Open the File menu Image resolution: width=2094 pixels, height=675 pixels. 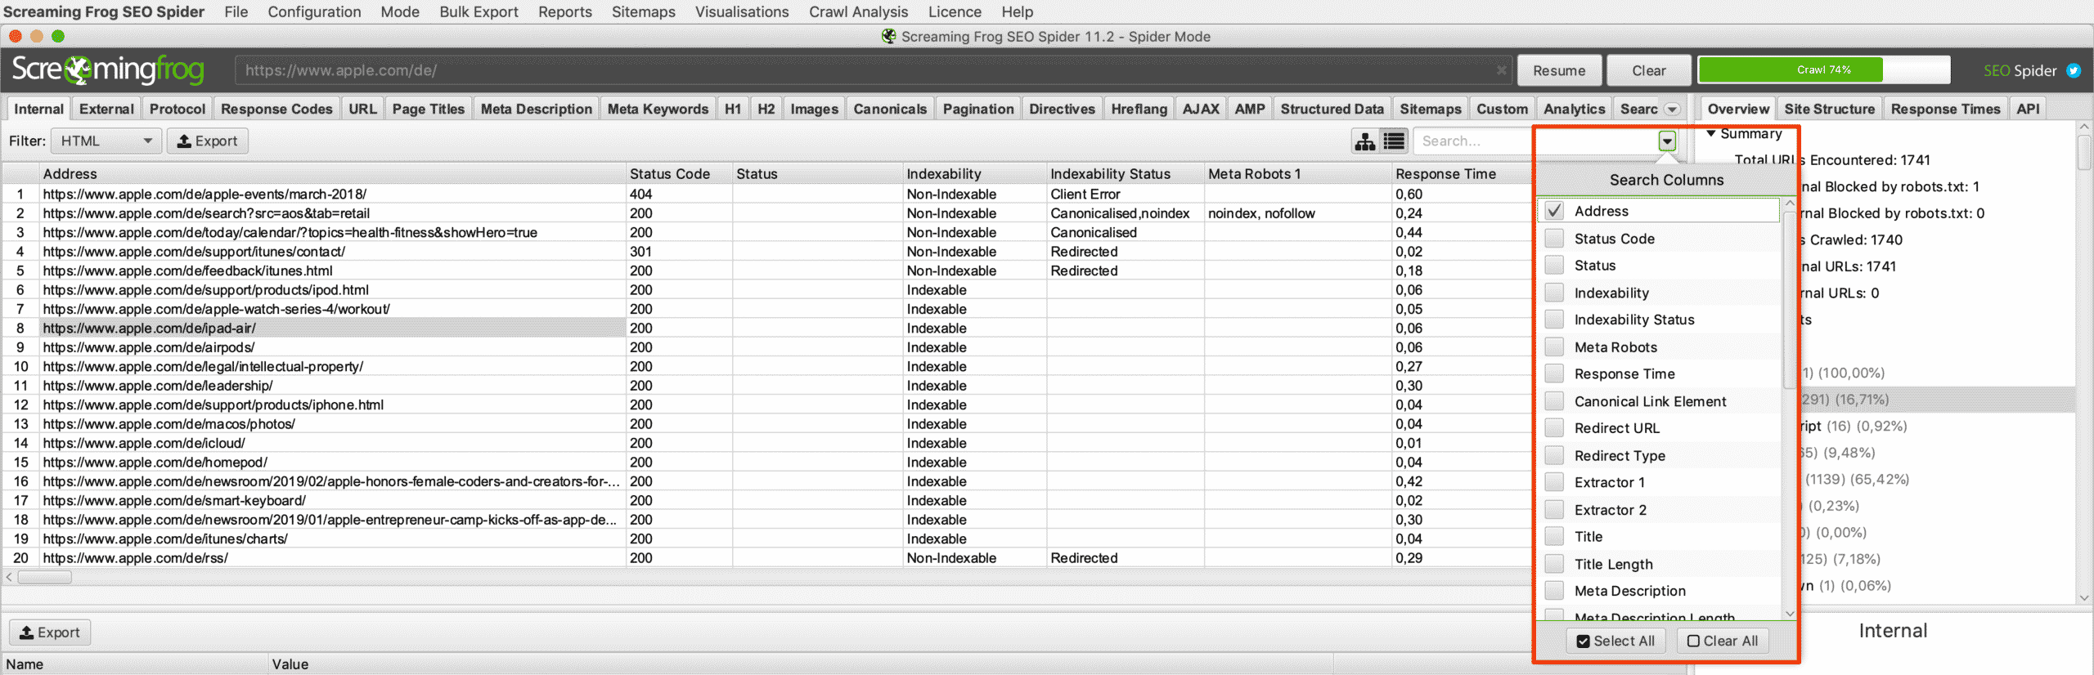(236, 11)
